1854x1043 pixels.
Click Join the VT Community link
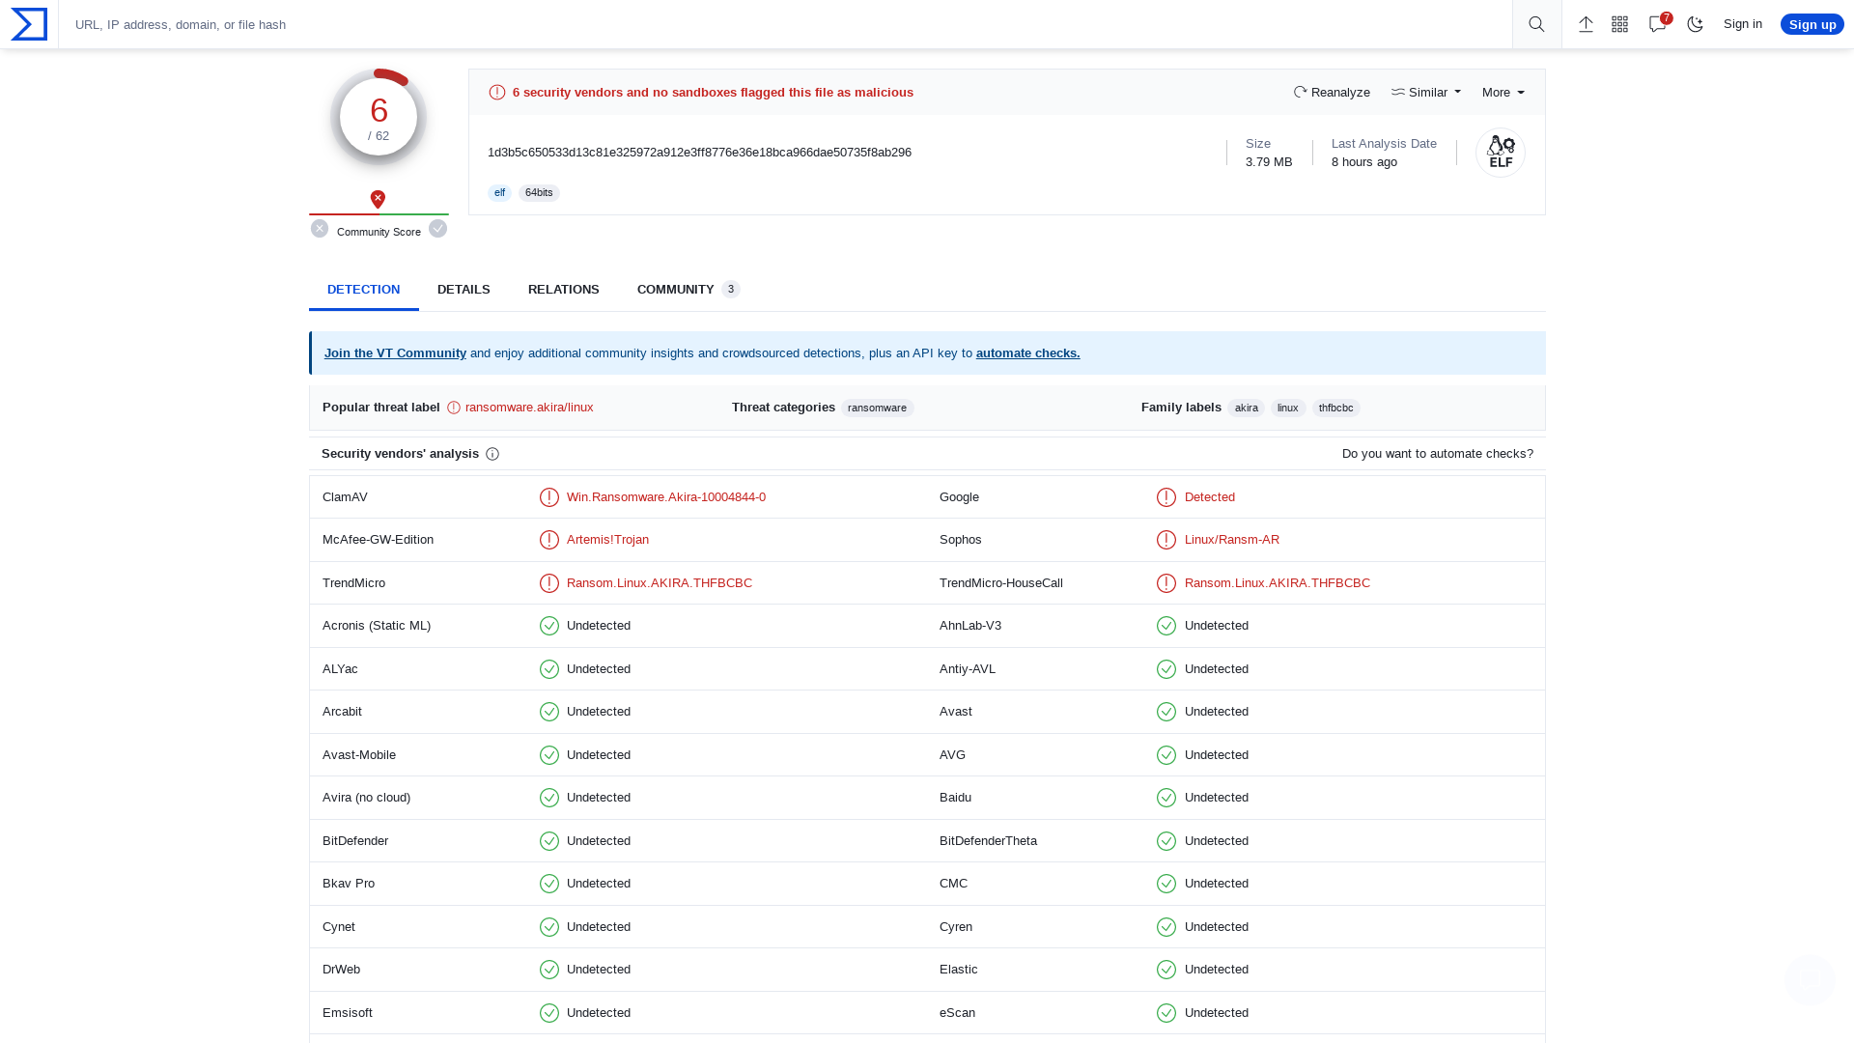click(x=395, y=353)
